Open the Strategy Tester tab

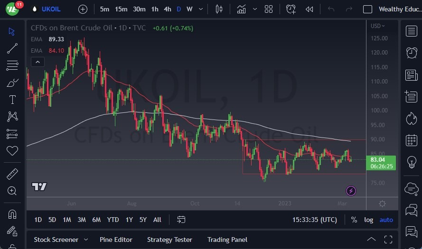169,240
